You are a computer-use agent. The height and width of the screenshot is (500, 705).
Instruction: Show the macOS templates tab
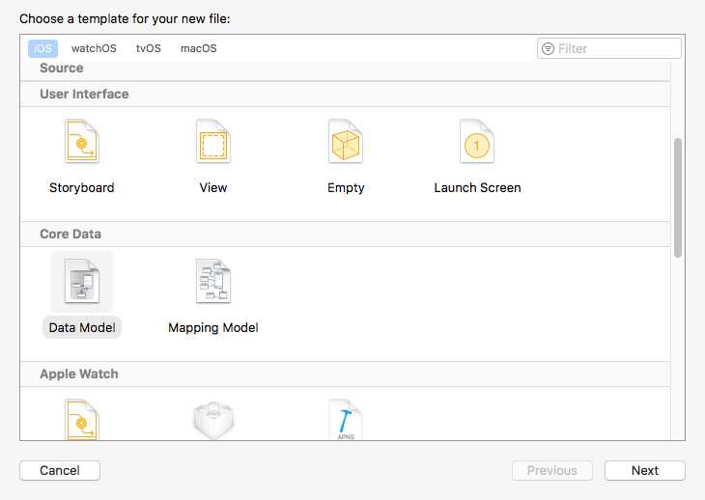[x=198, y=48]
